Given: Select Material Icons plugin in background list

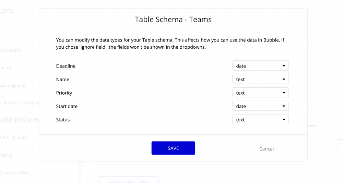Looking at the screenshot, I should coord(14,137).
